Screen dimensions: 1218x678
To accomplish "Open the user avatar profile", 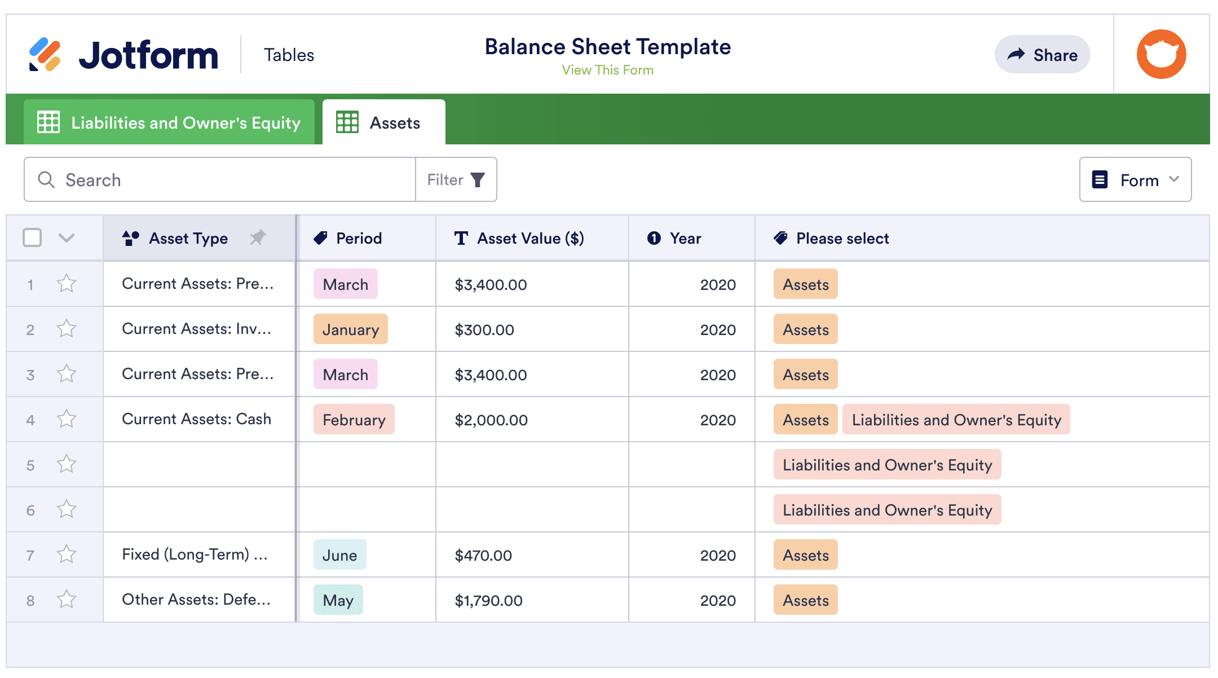I will pyautogui.click(x=1161, y=54).
